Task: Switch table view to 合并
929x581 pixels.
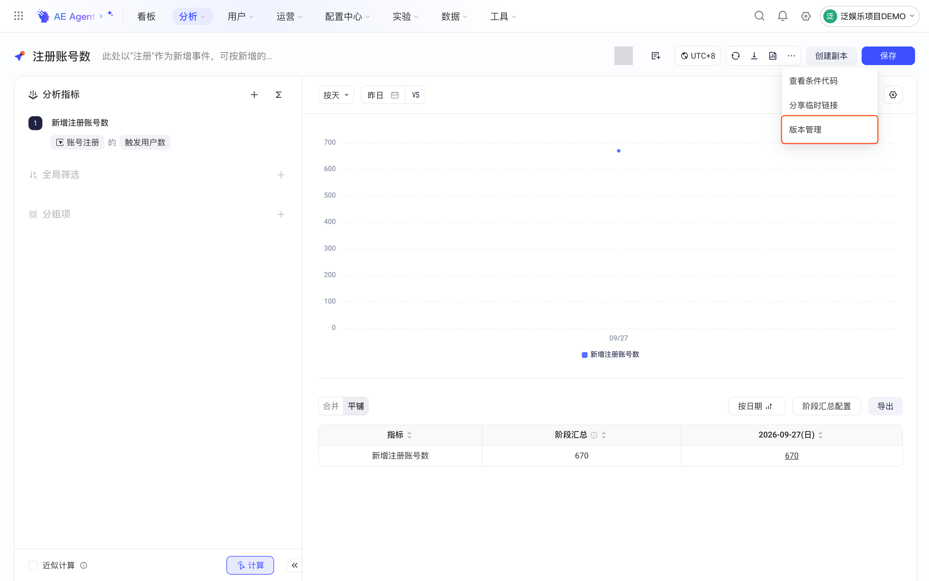Action: click(x=331, y=406)
